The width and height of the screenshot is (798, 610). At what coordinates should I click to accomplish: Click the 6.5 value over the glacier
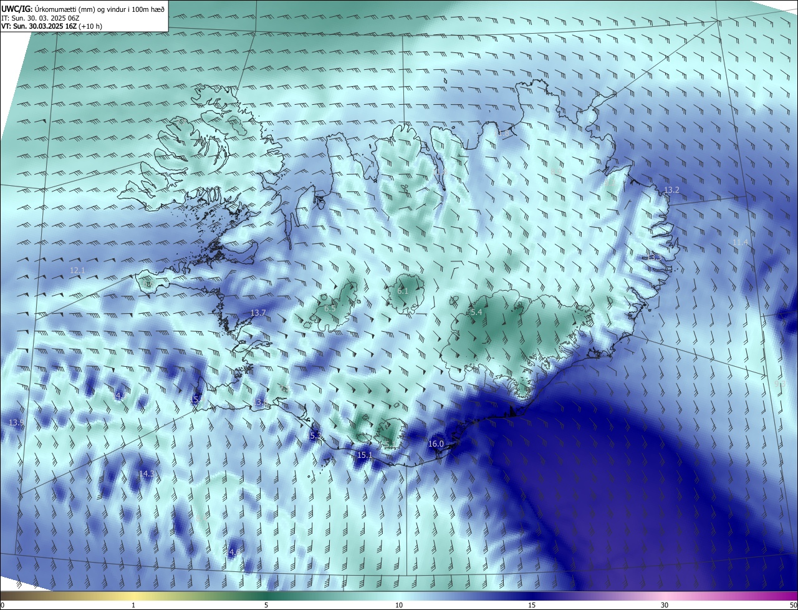330,308
